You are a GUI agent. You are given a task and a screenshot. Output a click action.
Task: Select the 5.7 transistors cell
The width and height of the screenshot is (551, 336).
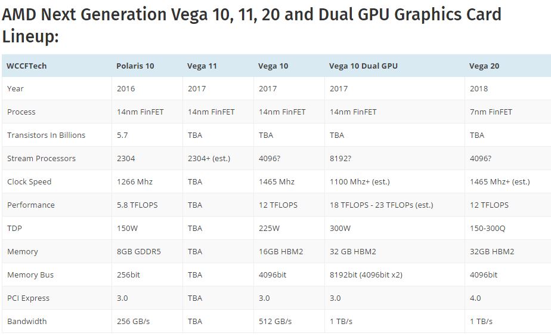[x=122, y=135]
